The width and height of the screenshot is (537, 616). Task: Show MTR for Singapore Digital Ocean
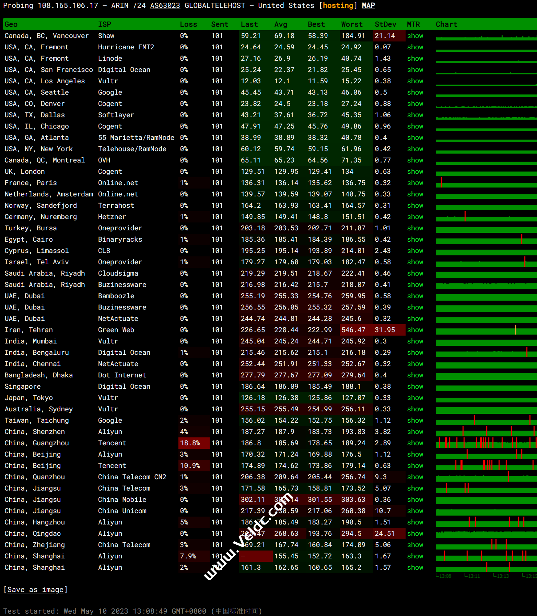415,386
